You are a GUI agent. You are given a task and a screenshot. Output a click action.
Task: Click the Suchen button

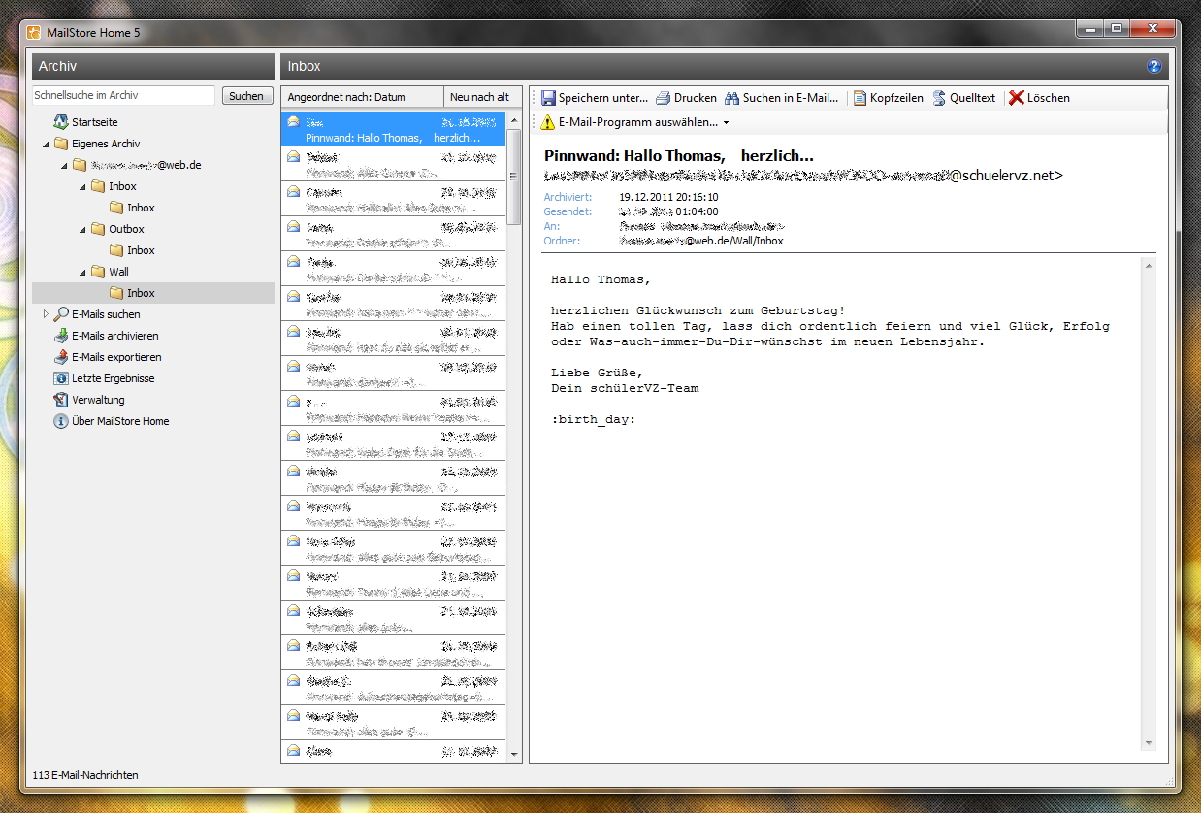point(246,96)
